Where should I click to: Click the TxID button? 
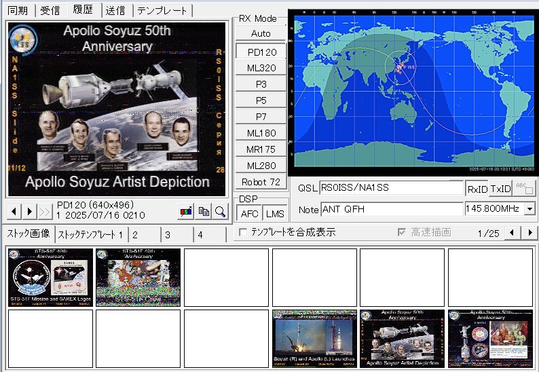coord(500,189)
